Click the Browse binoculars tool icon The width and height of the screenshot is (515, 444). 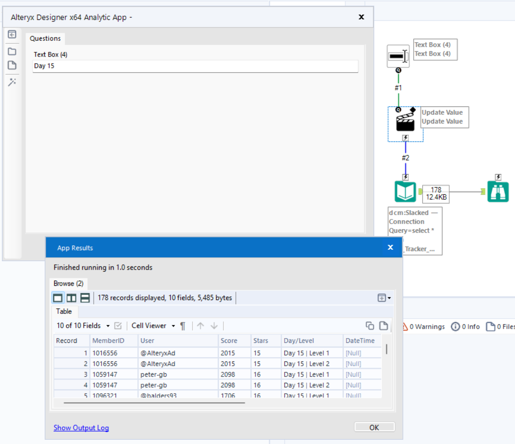pyautogui.click(x=498, y=191)
